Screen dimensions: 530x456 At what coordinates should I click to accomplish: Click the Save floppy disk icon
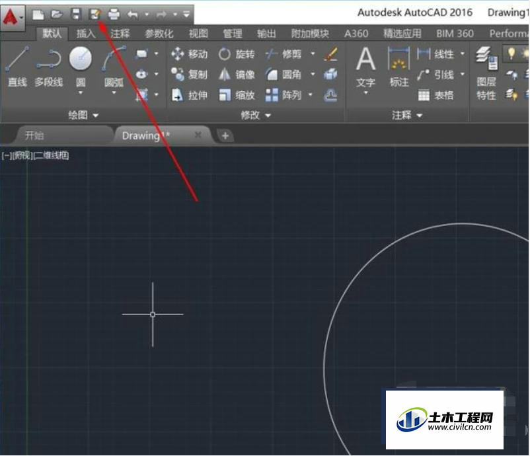tap(76, 15)
